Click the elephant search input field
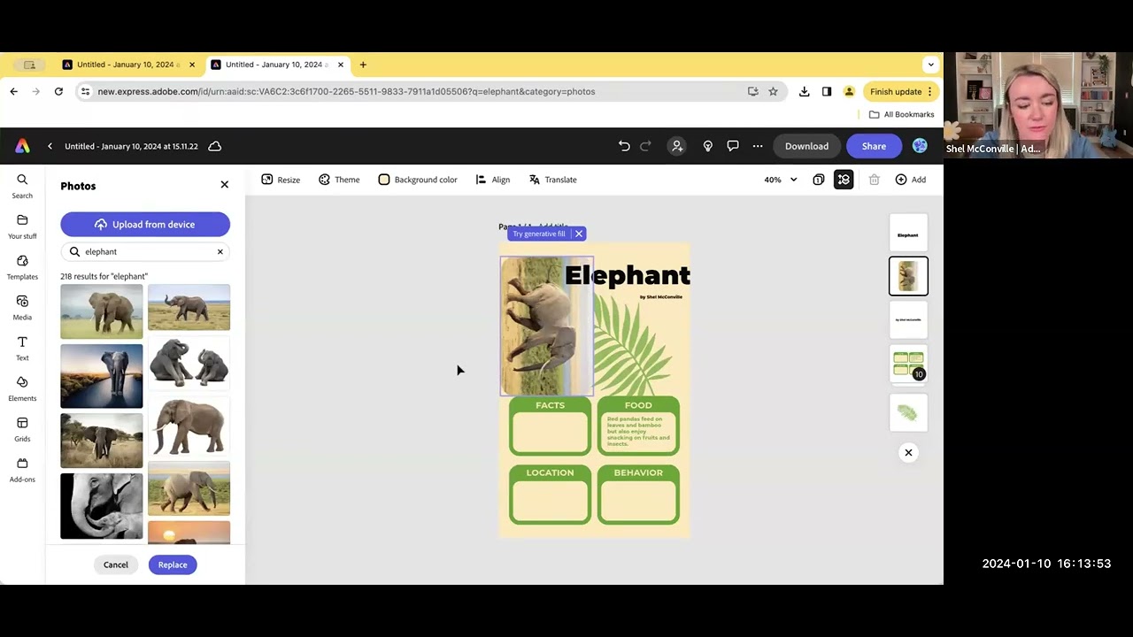 pos(145,251)
